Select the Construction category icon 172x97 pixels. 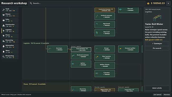click(3, 25)
